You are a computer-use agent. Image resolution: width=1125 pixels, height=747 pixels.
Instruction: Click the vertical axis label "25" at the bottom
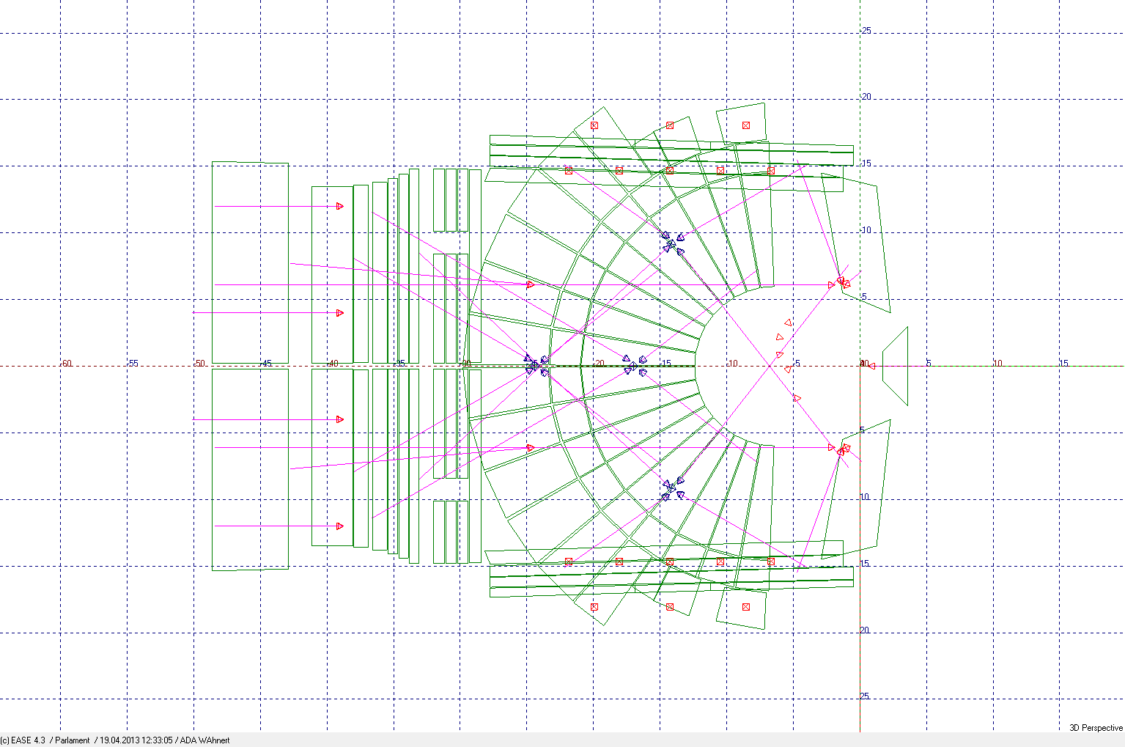coord(865,696)
